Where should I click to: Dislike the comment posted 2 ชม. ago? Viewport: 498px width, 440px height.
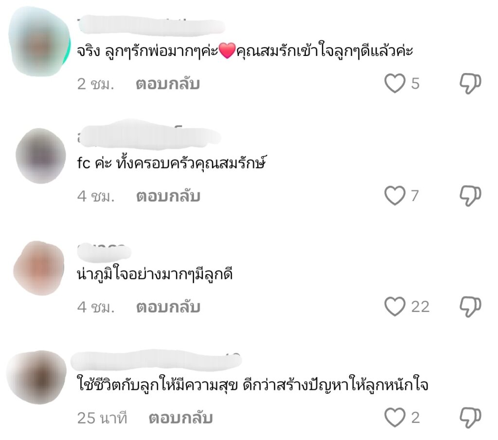coord(470,83)
